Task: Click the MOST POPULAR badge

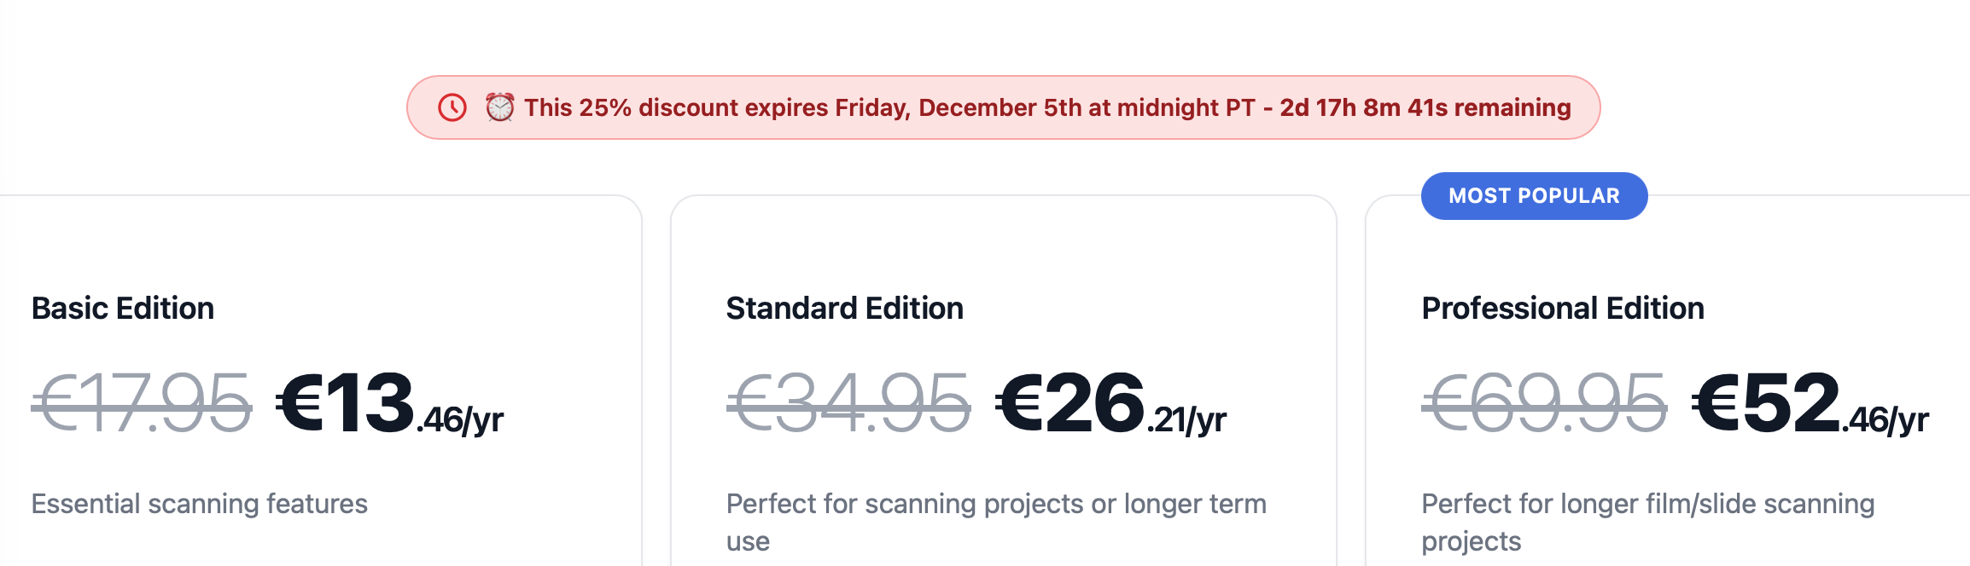Action: [1534, 196]
